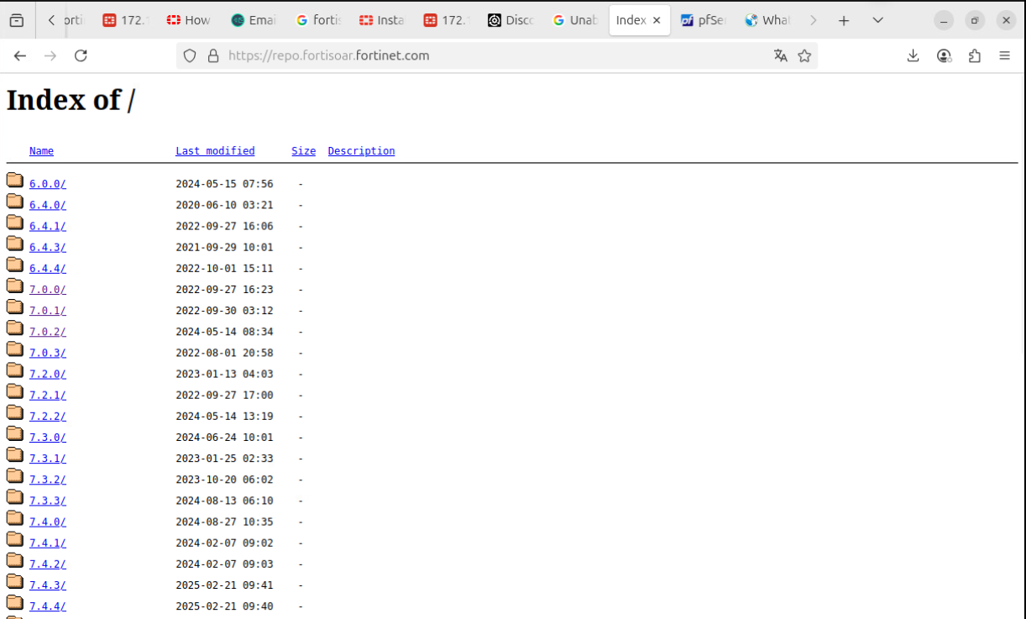
Task: Click the padlock site security icon
Action: [x=213, y=55]
